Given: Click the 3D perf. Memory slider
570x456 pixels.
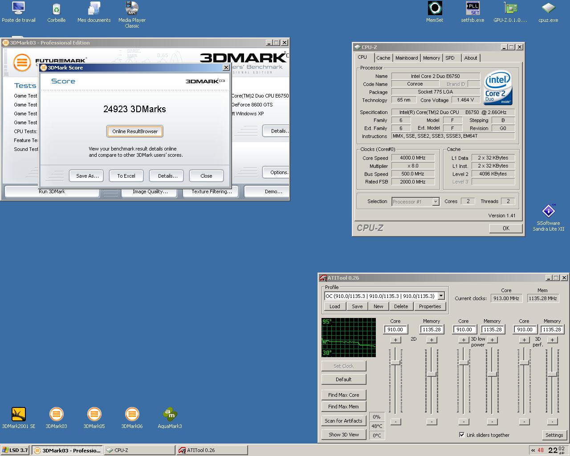Looking at the screenshot, I should coord(552,374).
